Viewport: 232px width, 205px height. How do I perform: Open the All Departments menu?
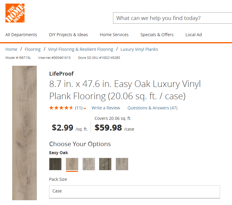coord(21,35)
